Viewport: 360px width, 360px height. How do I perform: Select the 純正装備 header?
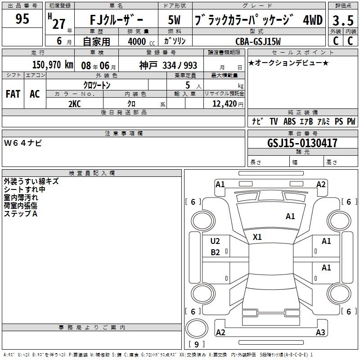click(302, 112)
